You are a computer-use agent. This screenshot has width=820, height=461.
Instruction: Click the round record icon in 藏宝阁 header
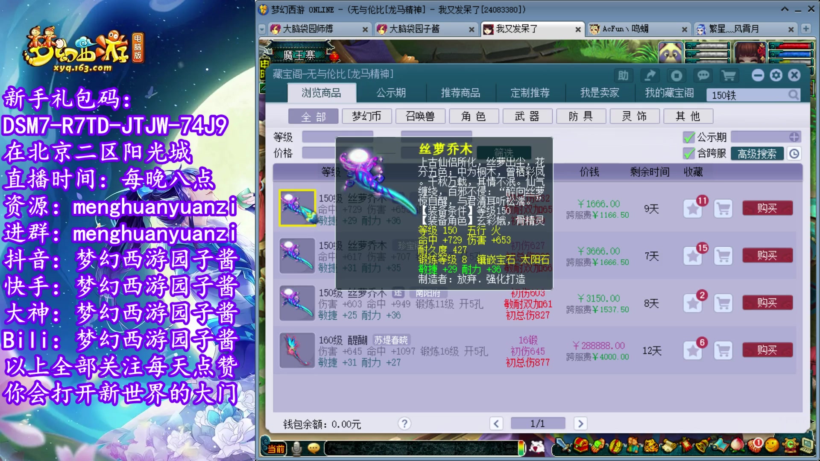[x=676, y=76]
